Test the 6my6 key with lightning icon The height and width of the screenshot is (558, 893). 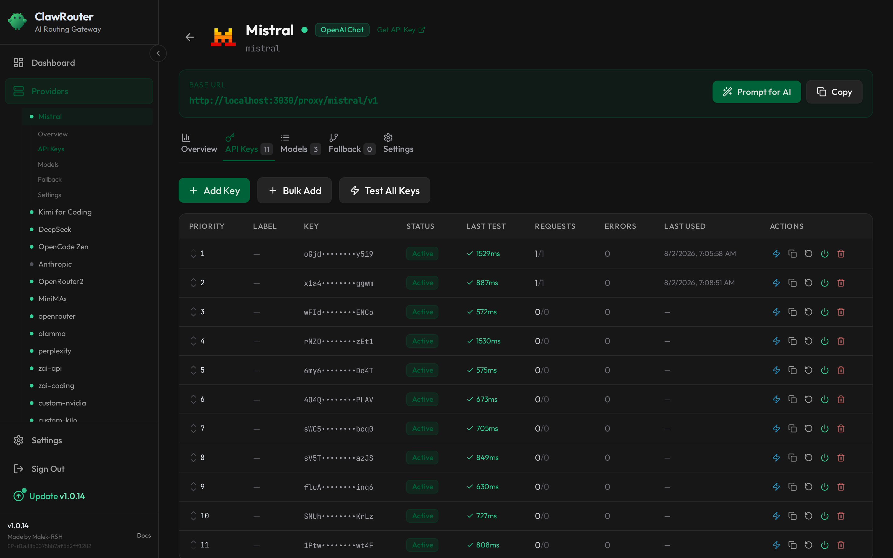(x=776, y=370)
